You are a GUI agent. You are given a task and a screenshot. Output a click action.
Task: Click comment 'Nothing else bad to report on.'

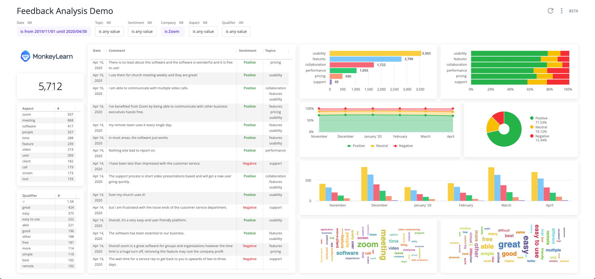pyautogui.click(x=132, y=150)
